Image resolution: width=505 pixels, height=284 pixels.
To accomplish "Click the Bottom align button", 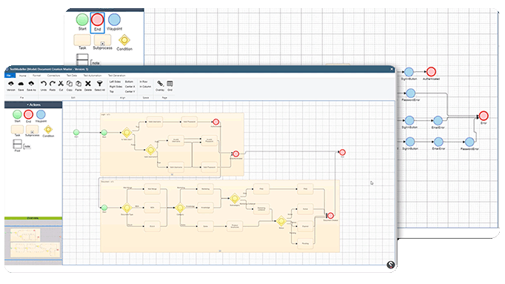I will (x=129, y=82).
